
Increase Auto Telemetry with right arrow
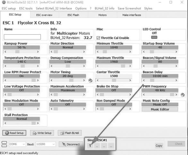[84, 109]
